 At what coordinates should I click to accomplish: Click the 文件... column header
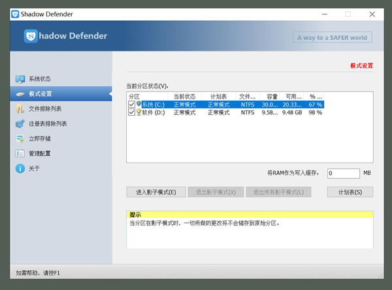pos(248,97)
